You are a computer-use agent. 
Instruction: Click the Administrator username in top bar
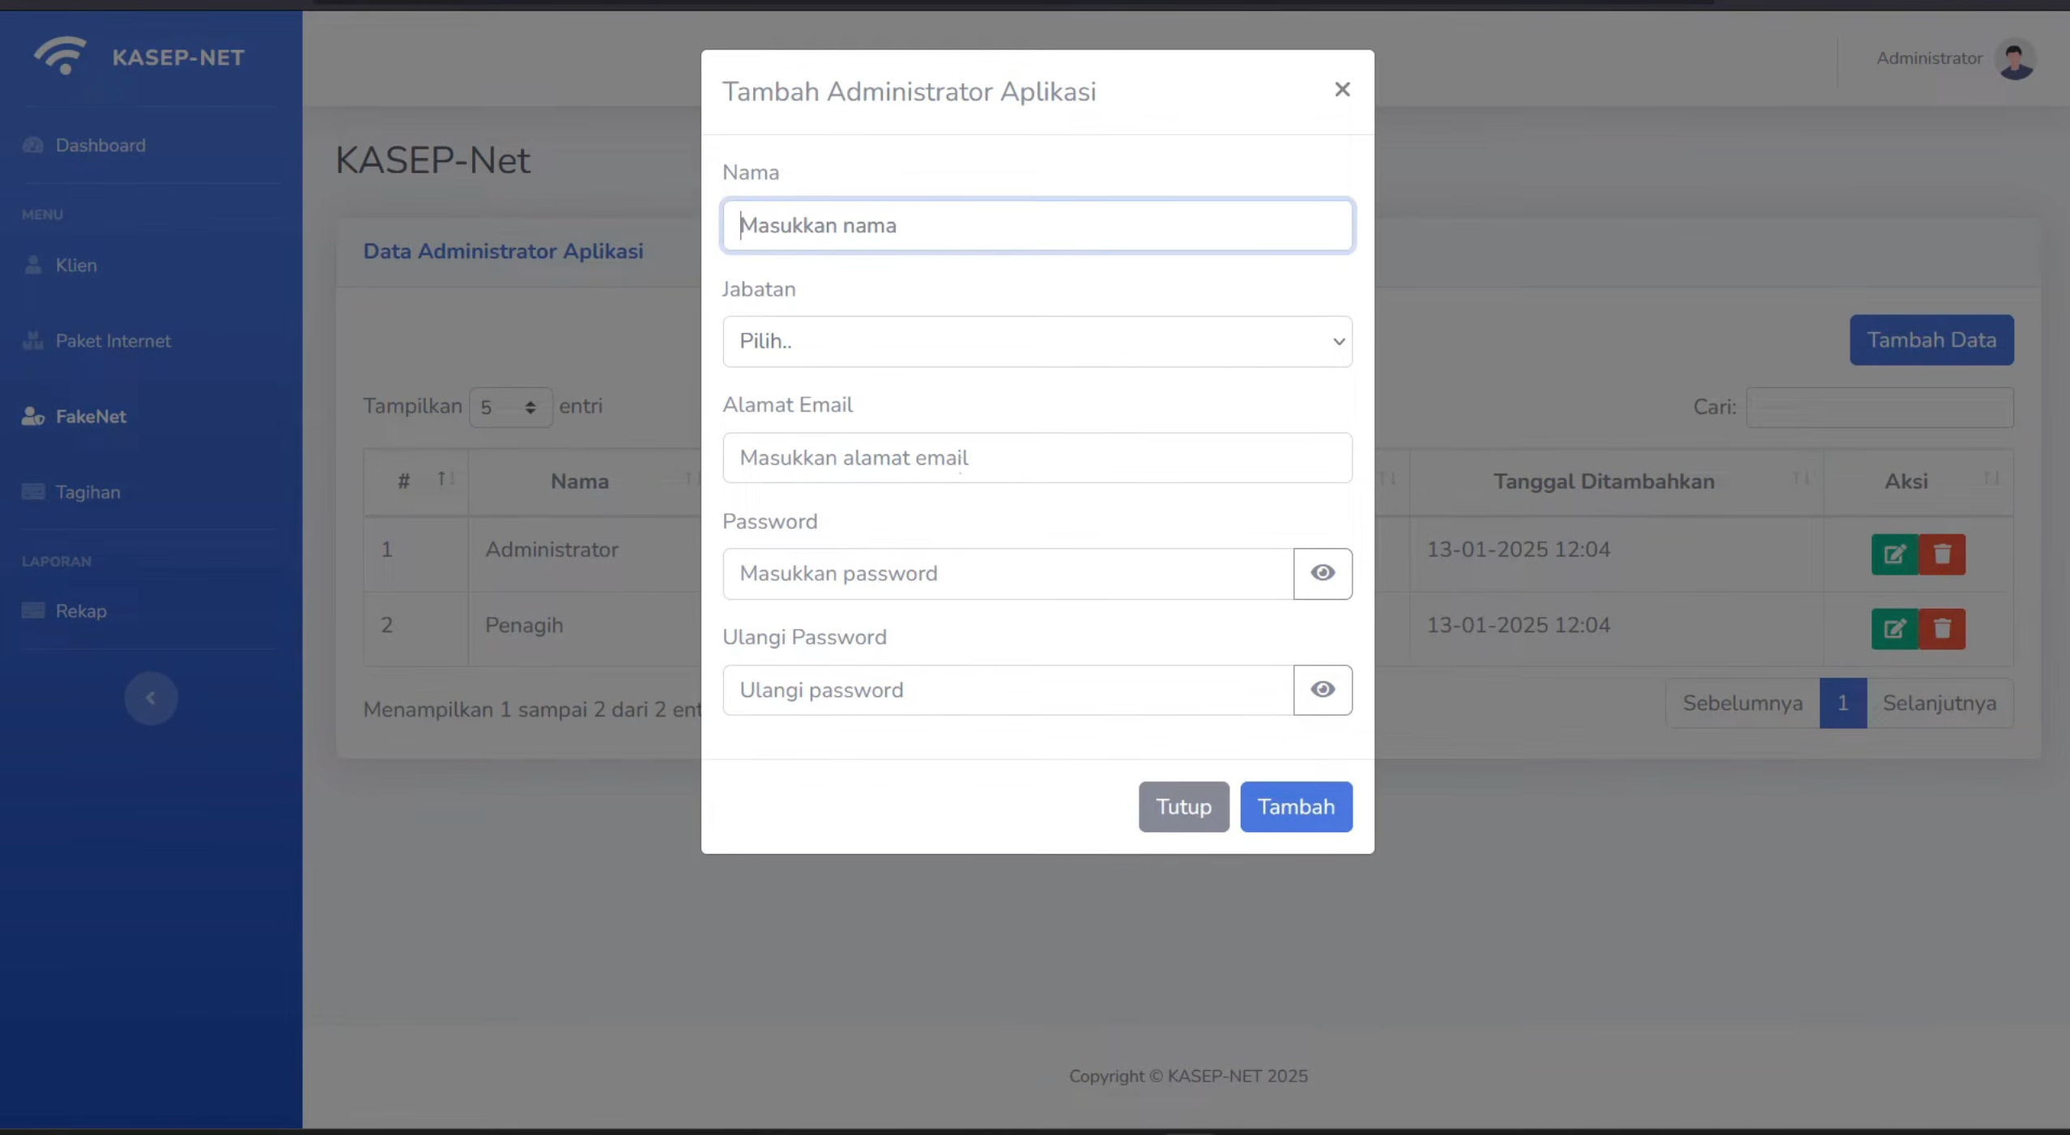1929,58
